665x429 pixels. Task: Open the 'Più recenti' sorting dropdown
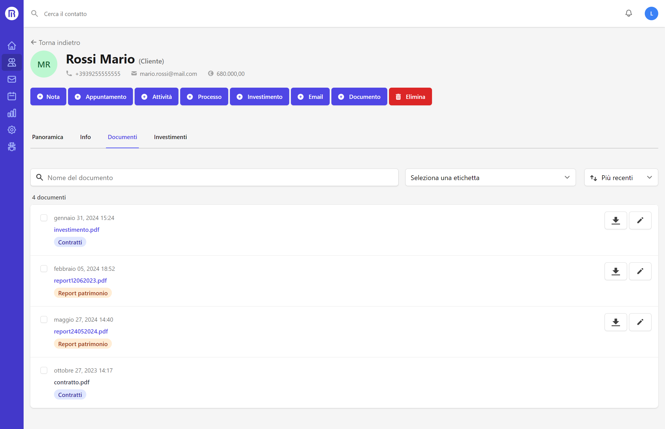[x=621, y=177]
